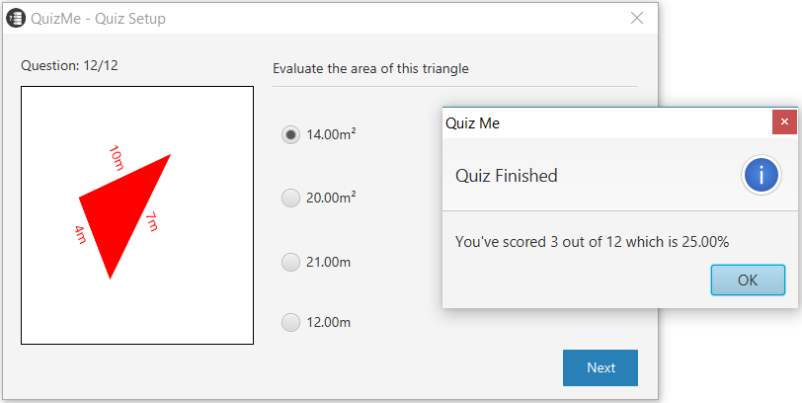
Task: Pick the 12.00m answer radio button
Action: [x=290, y=322]
